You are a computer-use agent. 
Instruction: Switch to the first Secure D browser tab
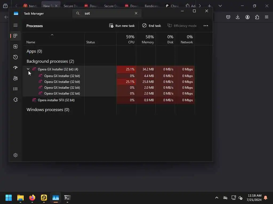pos(70,6)
